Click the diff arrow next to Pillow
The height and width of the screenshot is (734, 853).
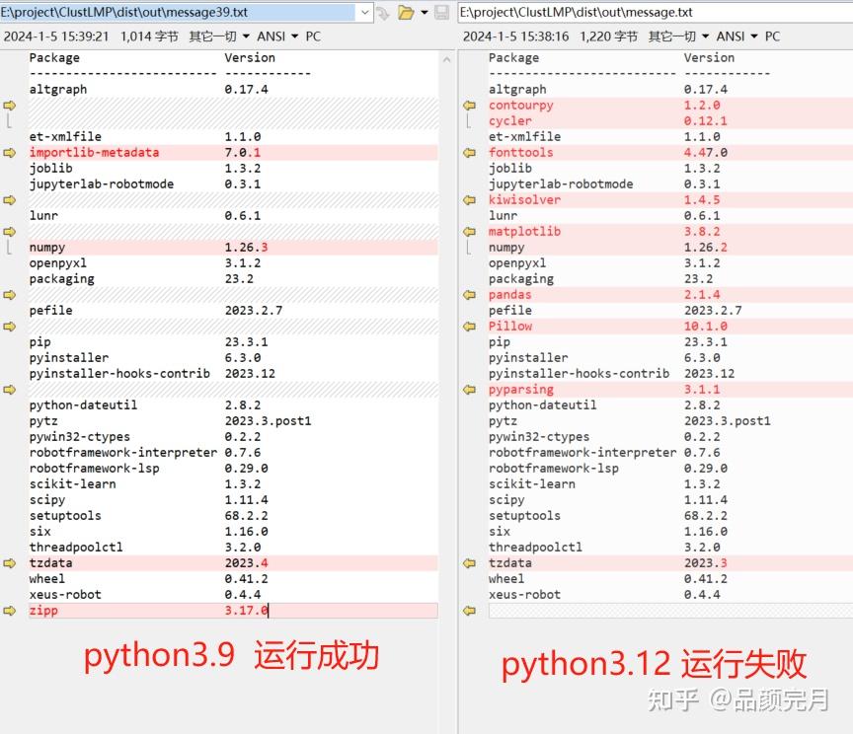click(x=468, y=326)
